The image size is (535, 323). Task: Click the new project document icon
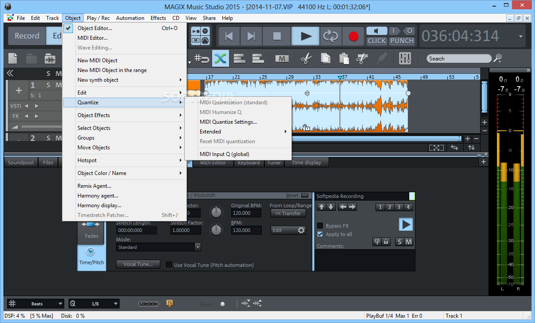(x=13, y=58)
